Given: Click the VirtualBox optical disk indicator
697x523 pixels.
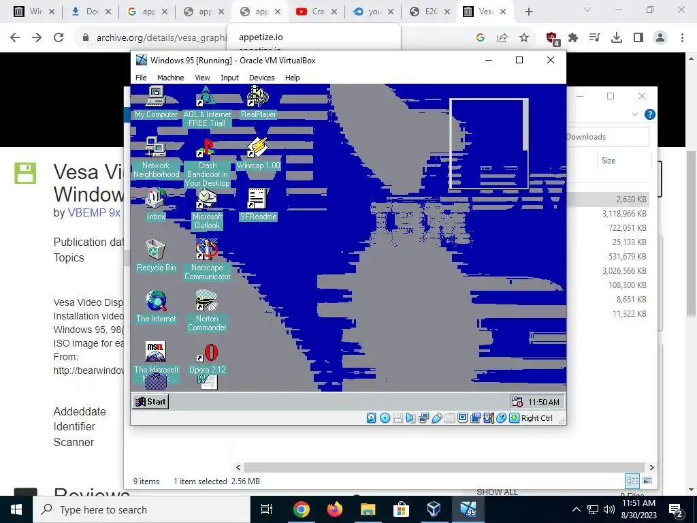Looking at the screenshot, I should (x=385, y=418).
